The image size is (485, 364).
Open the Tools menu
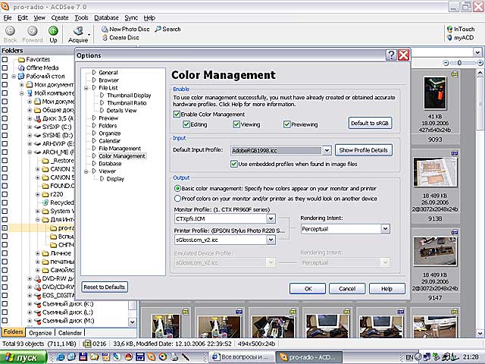click(x=81, y=17)
